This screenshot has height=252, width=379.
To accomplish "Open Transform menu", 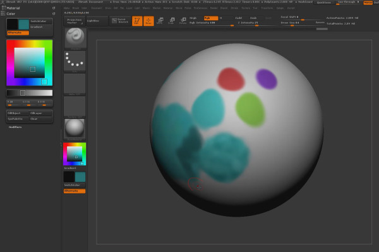I will point(267,8).
